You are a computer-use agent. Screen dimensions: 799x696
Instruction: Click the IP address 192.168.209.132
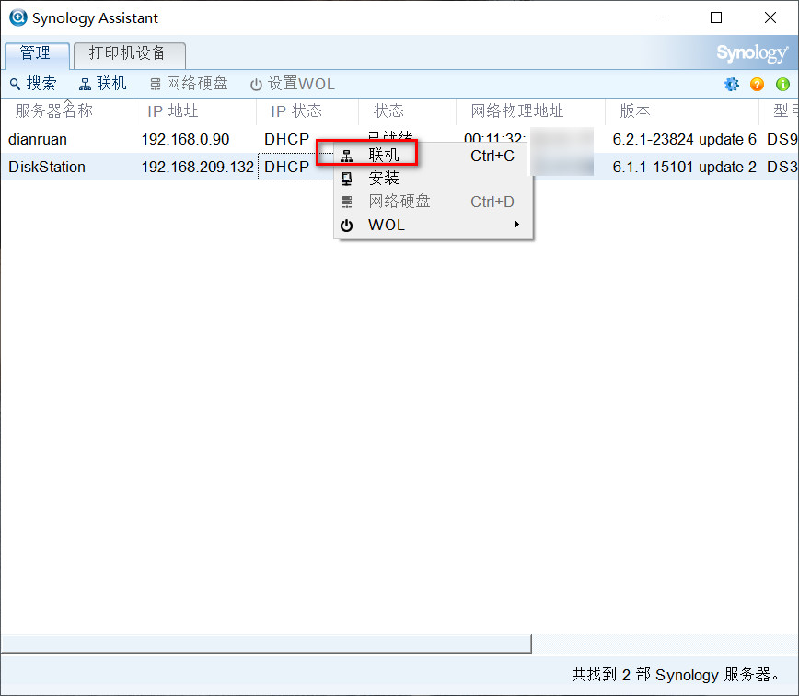(x=198, y=168)
